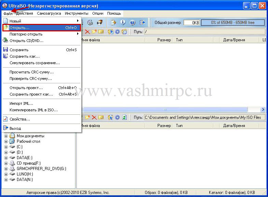The height and width of the screenshot is (197, 268).
Task: Open the Новый submenu
Action: tap(42, 21)
